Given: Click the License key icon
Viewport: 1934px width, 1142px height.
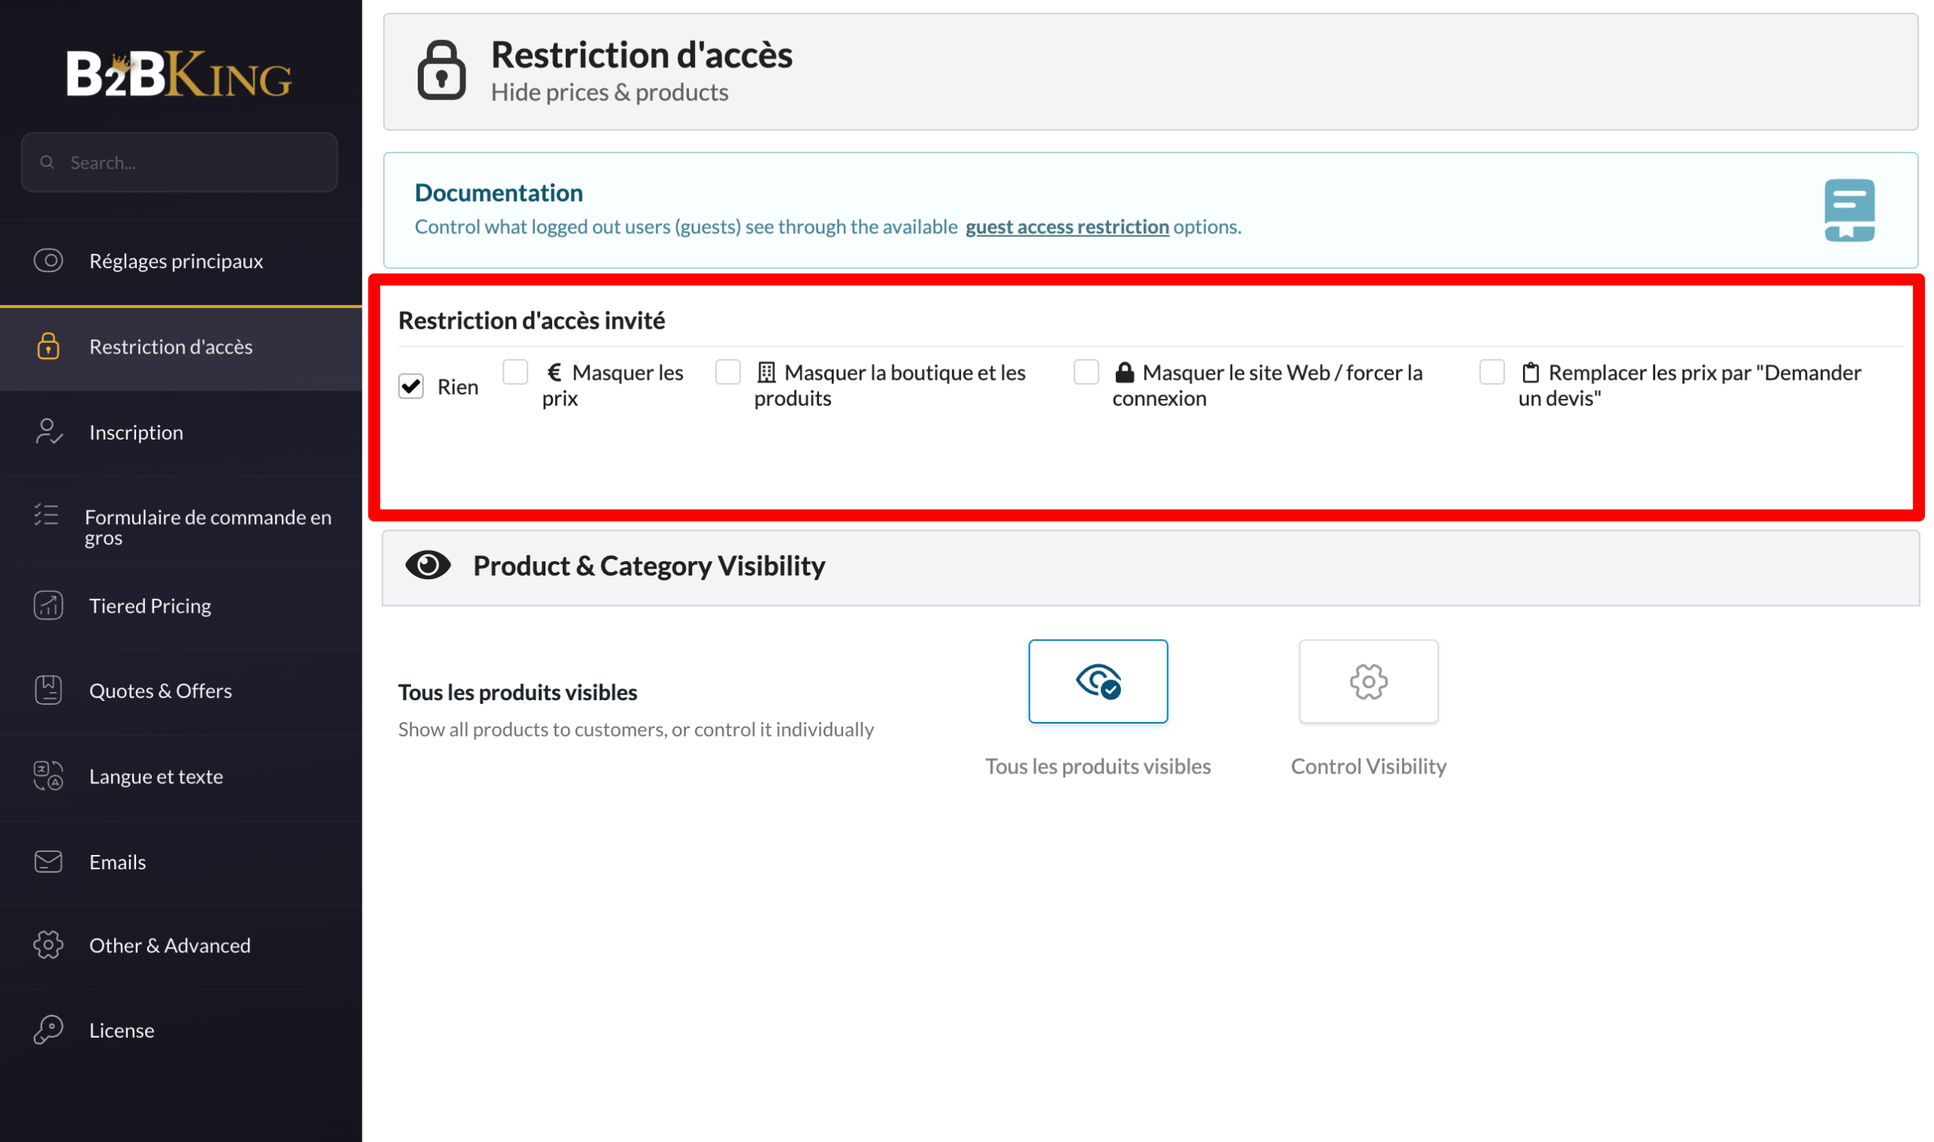Looking at the screenshot, I should coord(48,1029).
